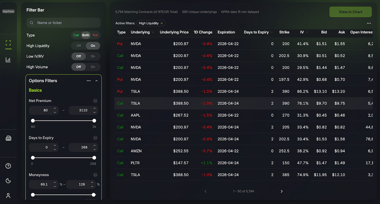The image size is (380, 204).
Task: Adjust Moneyness slider minimum handle
Action: tap(33, 195)
